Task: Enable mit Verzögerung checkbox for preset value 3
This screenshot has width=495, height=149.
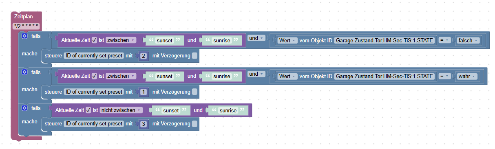Action: coord(194,123)
